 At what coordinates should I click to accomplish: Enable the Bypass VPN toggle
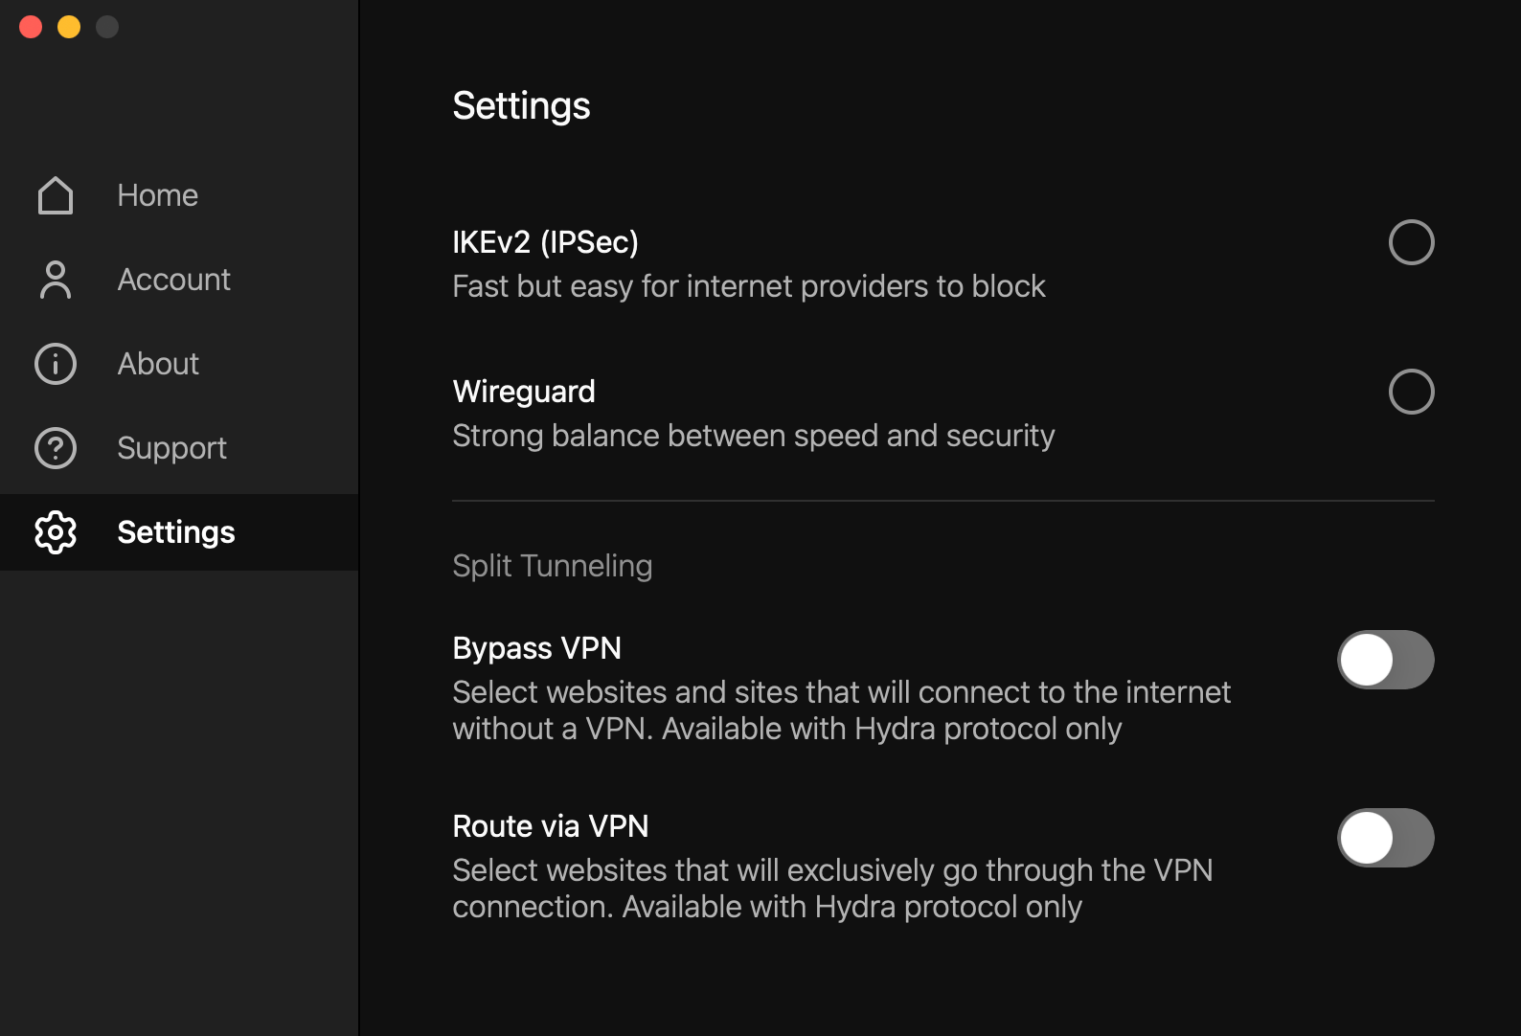pyautogui.click(x=1385, y=659)
